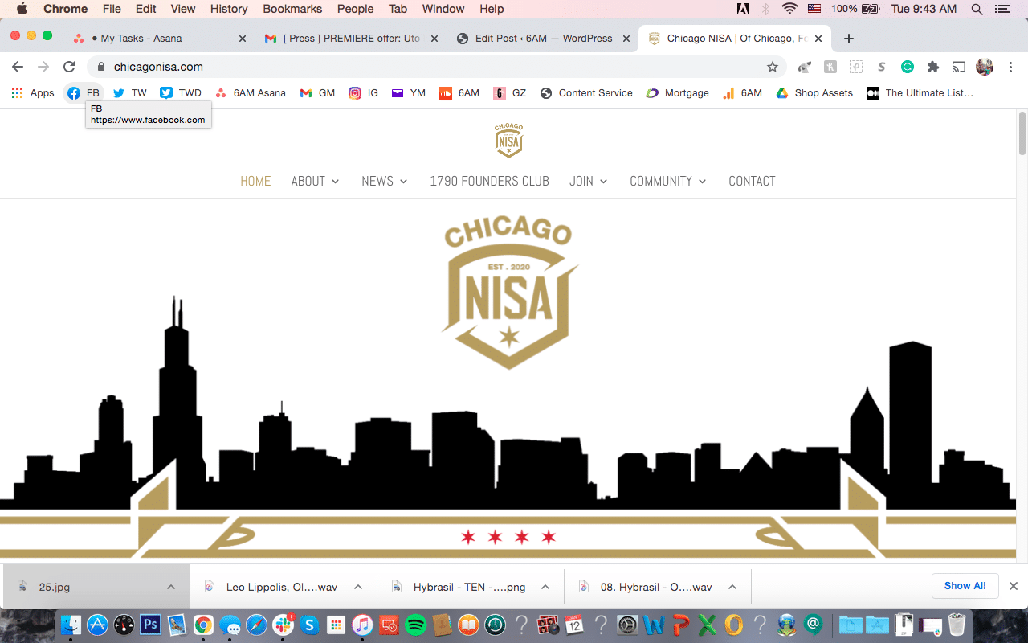The height and width of the screenshot is (643, 1028).
Task: Open the Chrome extensions puzzle icon
Action: pos(932,67)
